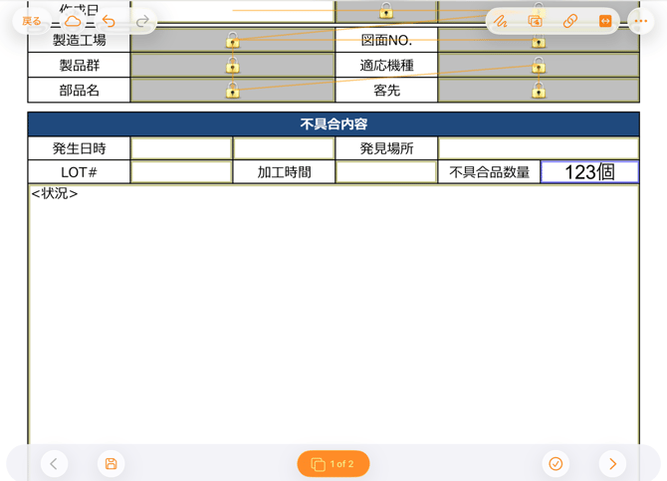Go to the previous page

55,463
